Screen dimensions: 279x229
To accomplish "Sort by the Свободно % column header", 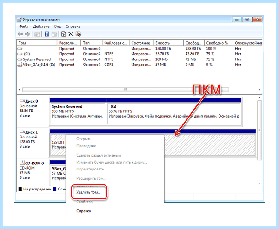I will click(219, 43).
